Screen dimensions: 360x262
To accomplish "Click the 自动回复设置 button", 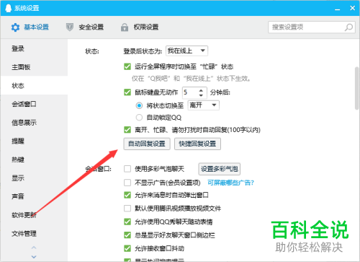I will (x=147, y=144).
